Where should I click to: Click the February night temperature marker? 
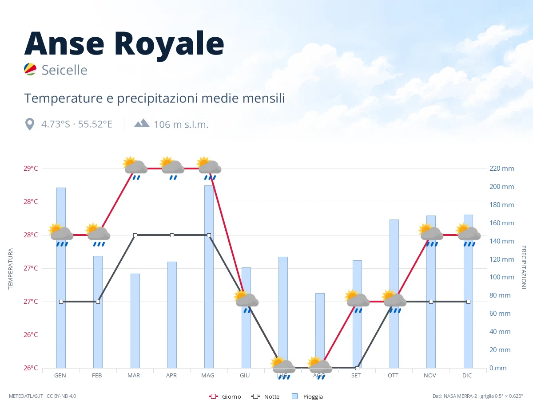tap(98, 302)
